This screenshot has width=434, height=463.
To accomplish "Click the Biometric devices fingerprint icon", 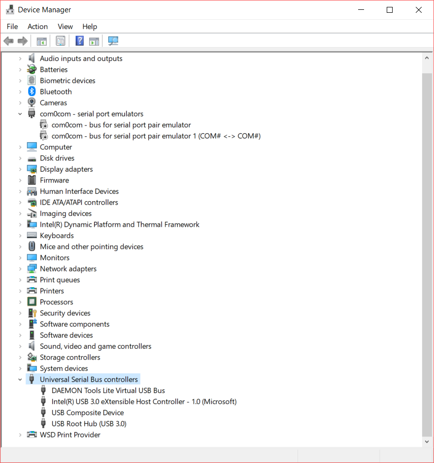I will tap(32, 80).
